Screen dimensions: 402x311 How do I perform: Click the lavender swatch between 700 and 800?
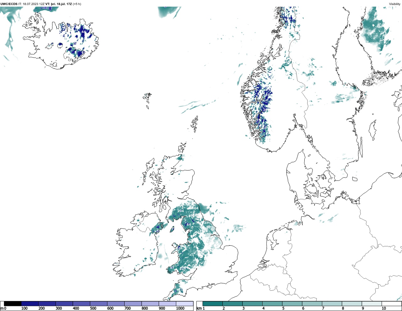(133, 304)
